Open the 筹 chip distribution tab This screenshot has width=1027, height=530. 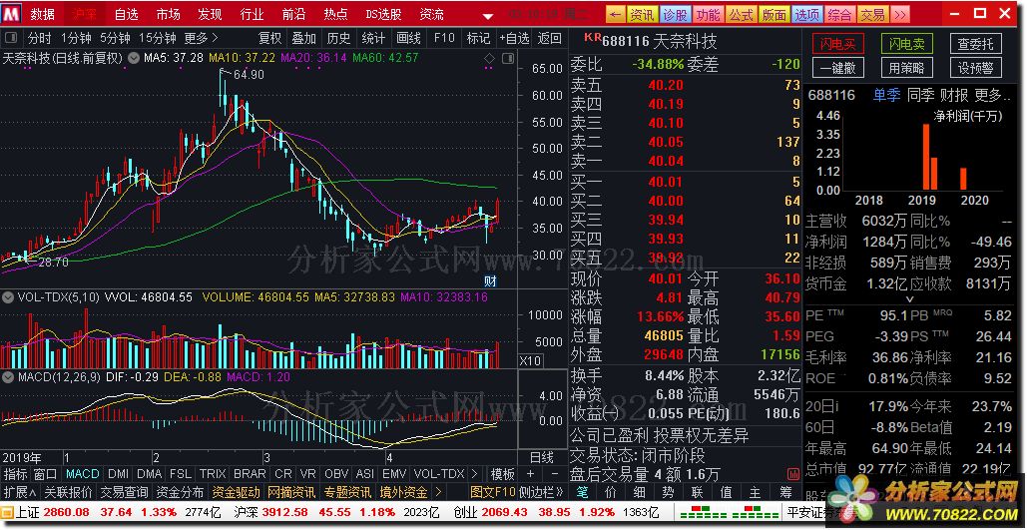click(x=784, y=491)
